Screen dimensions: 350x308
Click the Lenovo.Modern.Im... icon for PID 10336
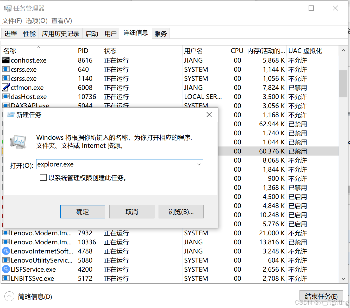[x=6, y=242]
